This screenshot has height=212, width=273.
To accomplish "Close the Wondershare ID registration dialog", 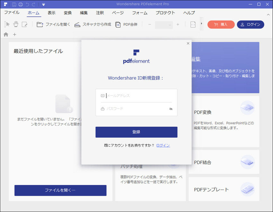I will point(188,43).
